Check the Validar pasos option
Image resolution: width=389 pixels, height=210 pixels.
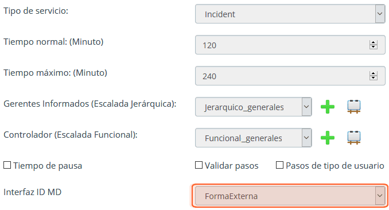tap(199, 165)
